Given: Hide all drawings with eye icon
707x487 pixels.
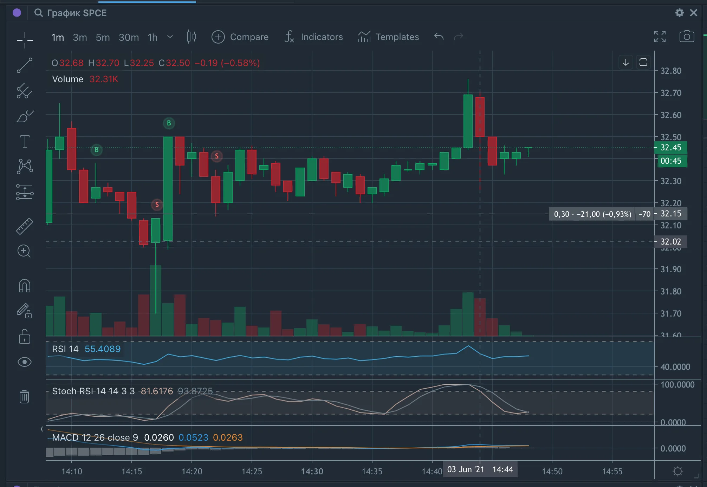Looking at the screenshot, I should coord(25,362).
